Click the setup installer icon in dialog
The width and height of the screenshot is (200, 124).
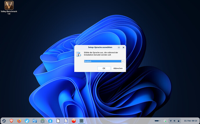point(78,54)
